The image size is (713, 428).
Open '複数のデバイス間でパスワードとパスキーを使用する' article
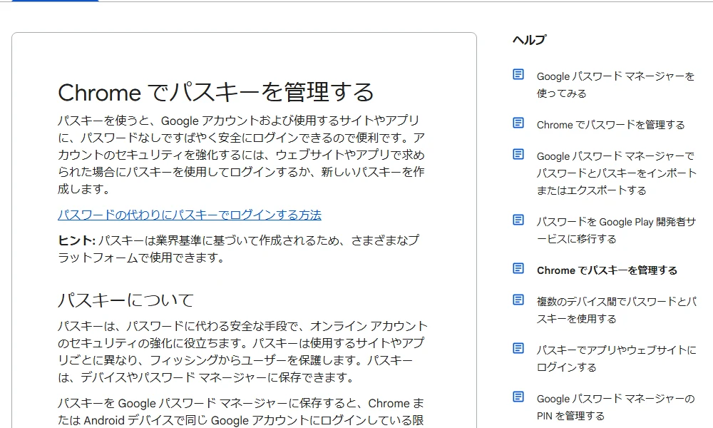[x=617, y=310]
